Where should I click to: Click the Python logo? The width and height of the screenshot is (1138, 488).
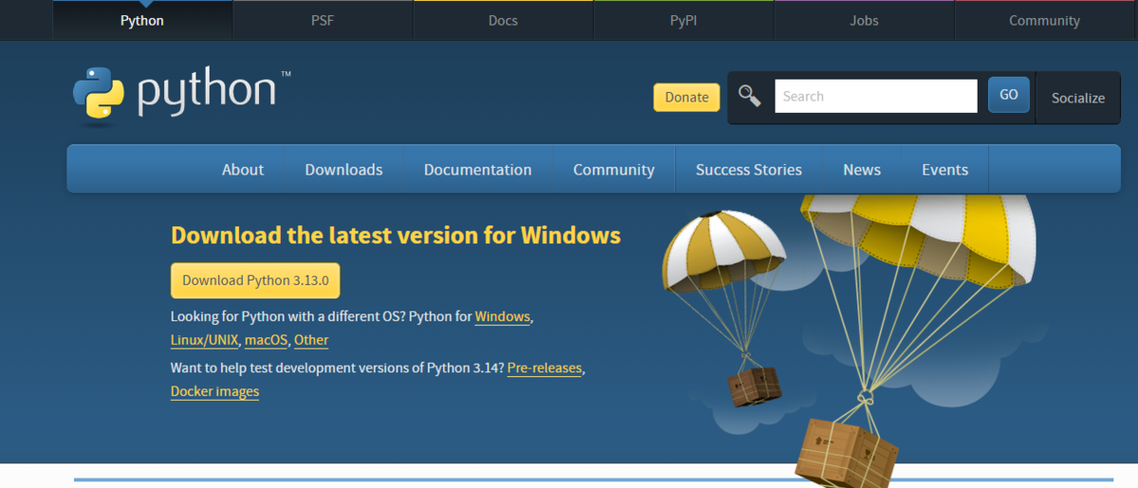(x=182, y=95)
